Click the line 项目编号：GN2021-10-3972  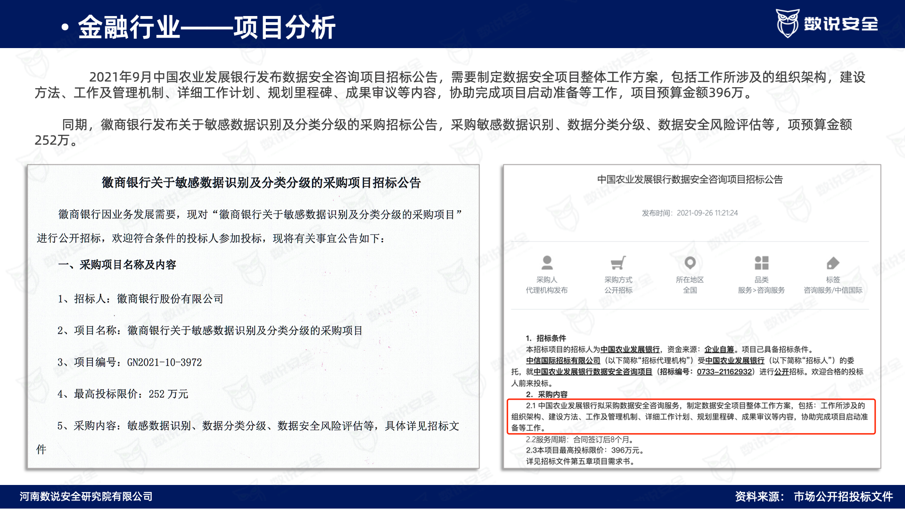click(130, 362)
